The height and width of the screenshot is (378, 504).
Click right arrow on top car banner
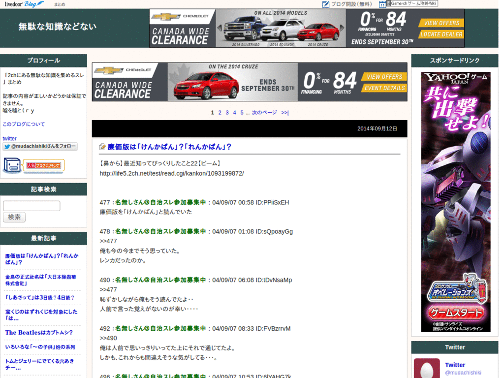coord(342,28)
